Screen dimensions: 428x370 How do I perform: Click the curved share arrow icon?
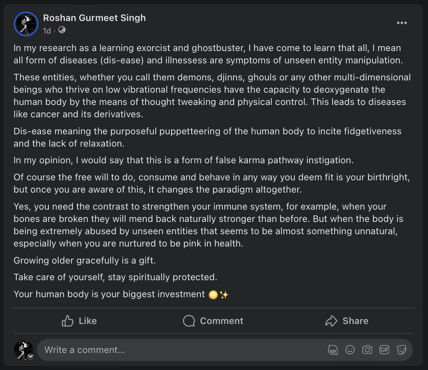coord(331,321)
